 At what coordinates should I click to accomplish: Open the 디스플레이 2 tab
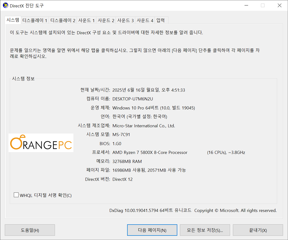63,20
